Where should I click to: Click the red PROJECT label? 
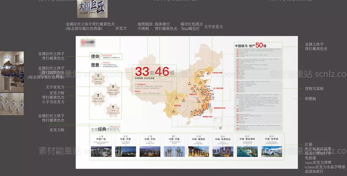[115, 126]
